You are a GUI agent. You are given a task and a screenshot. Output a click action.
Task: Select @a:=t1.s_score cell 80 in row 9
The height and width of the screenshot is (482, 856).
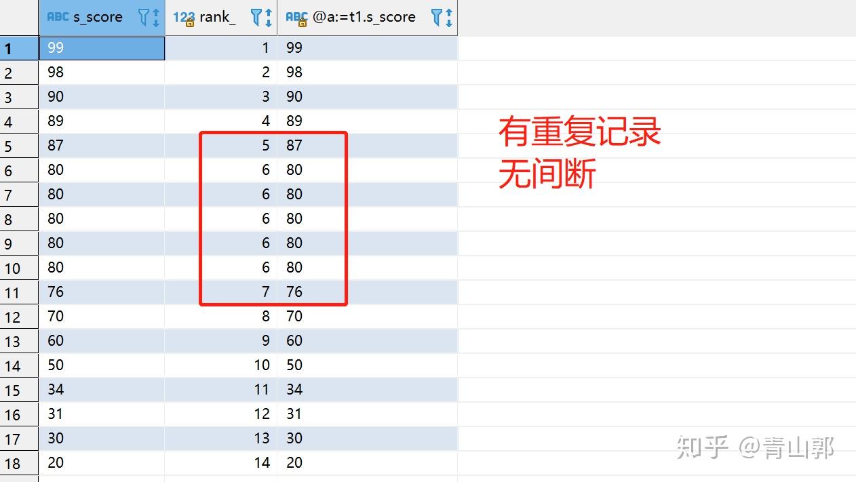[368, 243]
